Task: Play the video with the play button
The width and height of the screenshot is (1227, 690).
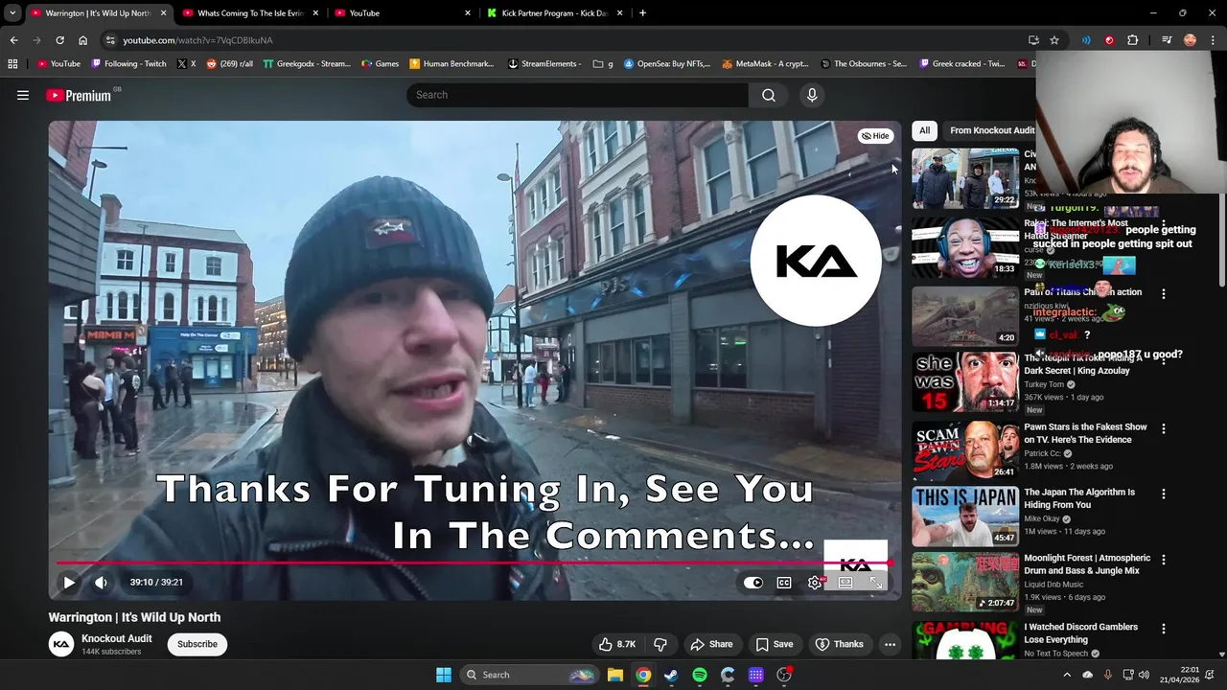Action: pyautogui.click(x=69, y=582)
